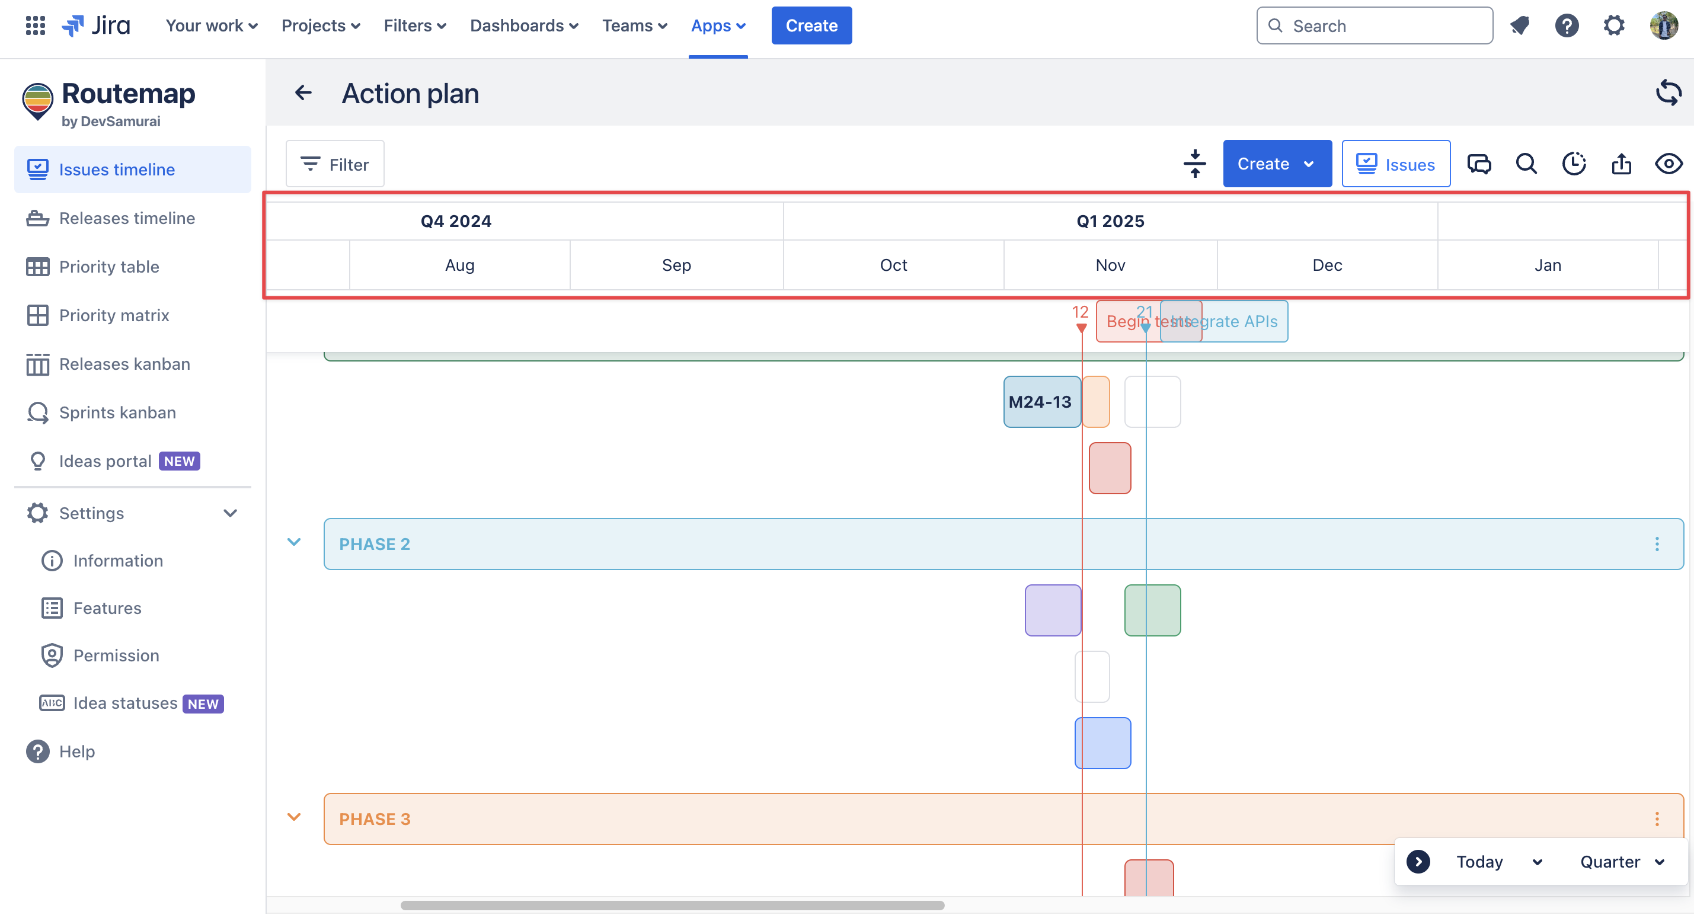Open the history clock icon
Screen dimensions: 1694x915
point(1574,164)
